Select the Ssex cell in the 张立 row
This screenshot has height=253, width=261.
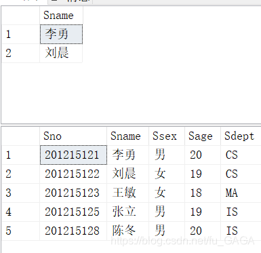[x=167, y=212]
